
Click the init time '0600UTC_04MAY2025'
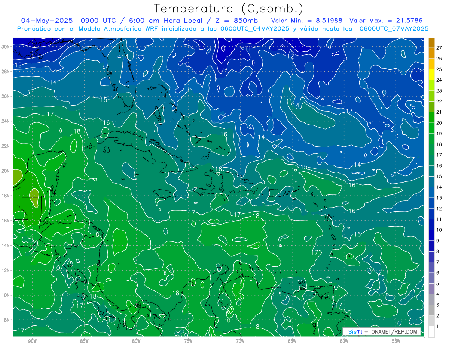[255, 29]
